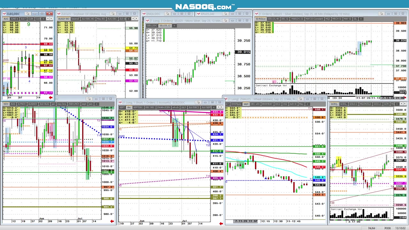Click the red arrow below the ZCEZ corn chart

coord(221,223)
